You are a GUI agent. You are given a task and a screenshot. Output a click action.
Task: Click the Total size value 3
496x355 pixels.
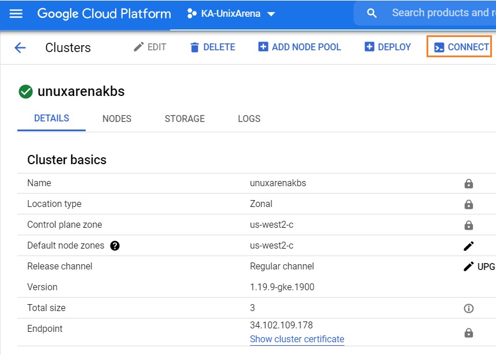click(x=252, y=308)
